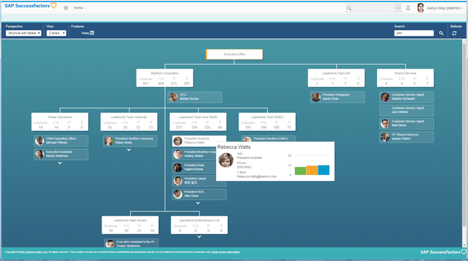This screenshot has width=468, height=261.
Task: Click Audrey Akane card
Action: (194, 154)
